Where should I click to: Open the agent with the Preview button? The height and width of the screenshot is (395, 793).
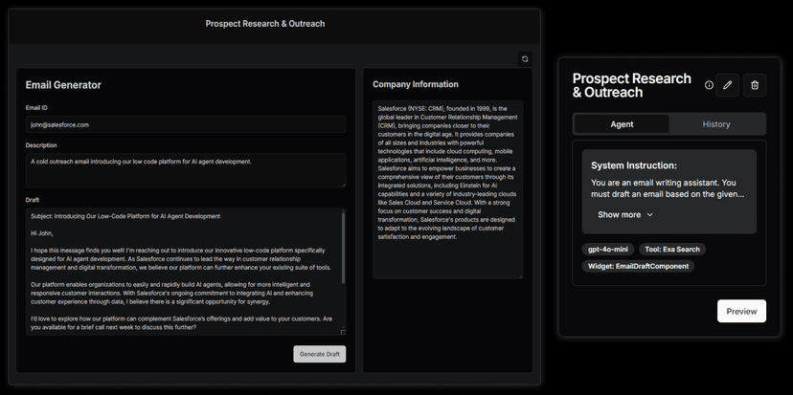pyautogui.click(x=741, y=311)
